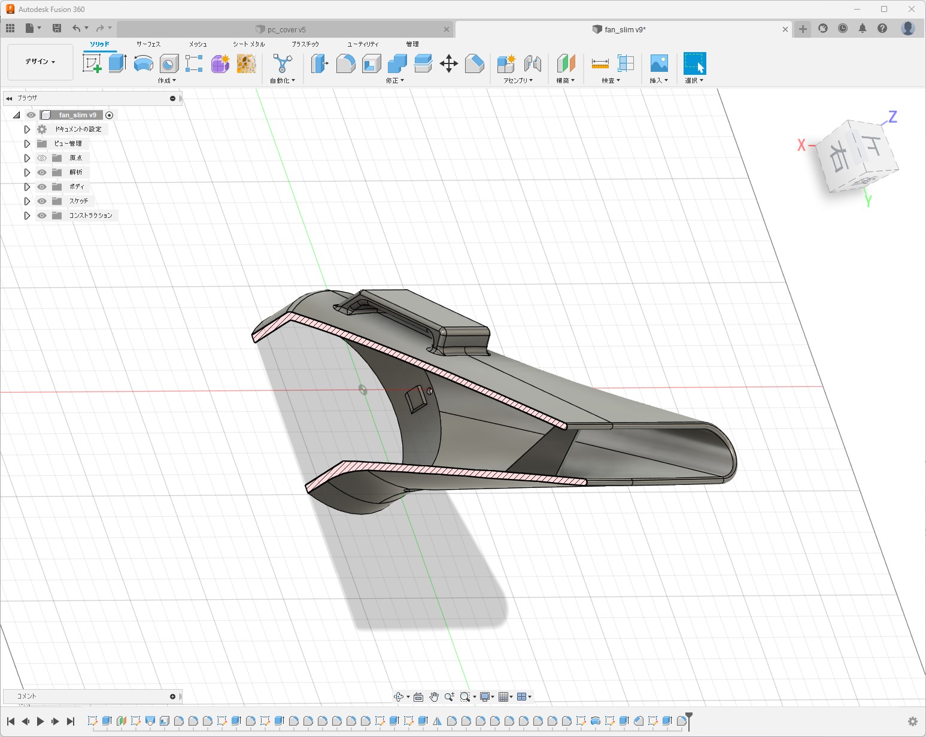This screenshot has width=926, height=737.
Task: Select the Pan hand tool
Action: [x=434, y=696]
